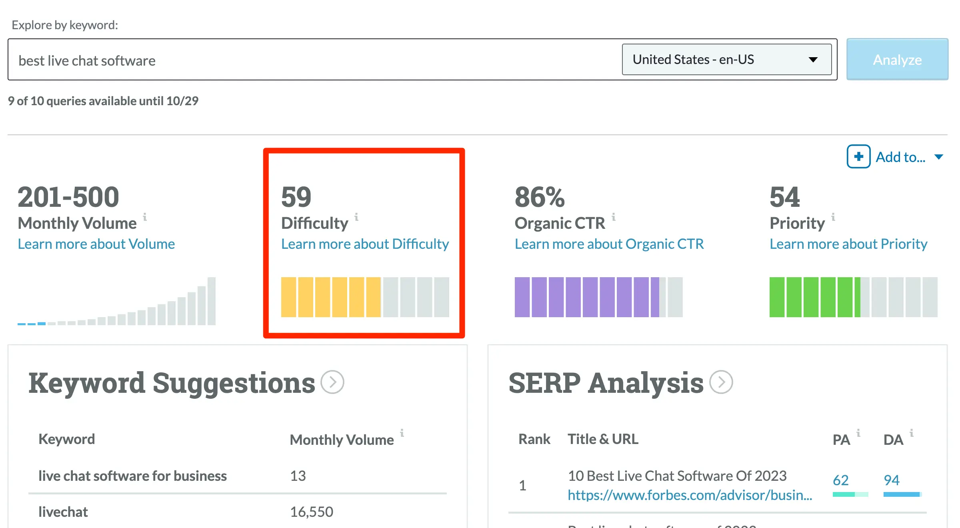Open Keyword Suggestions via the circled arrow
The height and width of the screenshot is (528, 960).
pos(332,382)
